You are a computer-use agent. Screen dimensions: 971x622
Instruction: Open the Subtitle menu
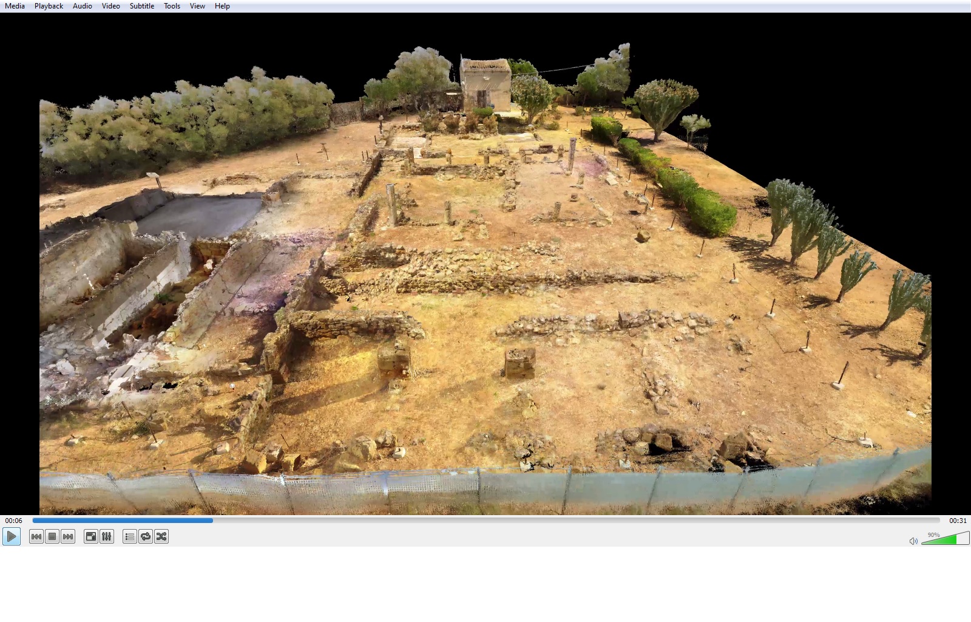coord(142,6)
